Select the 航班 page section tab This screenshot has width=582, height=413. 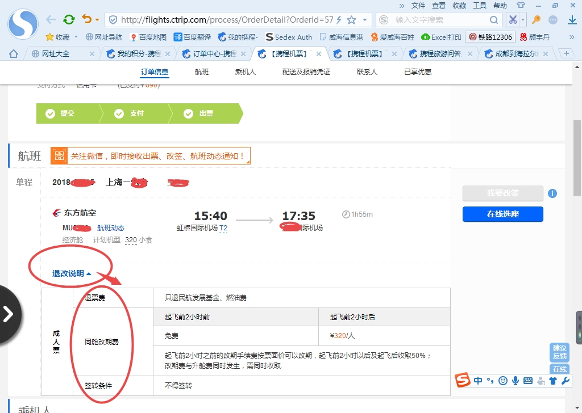coord(202,72)
